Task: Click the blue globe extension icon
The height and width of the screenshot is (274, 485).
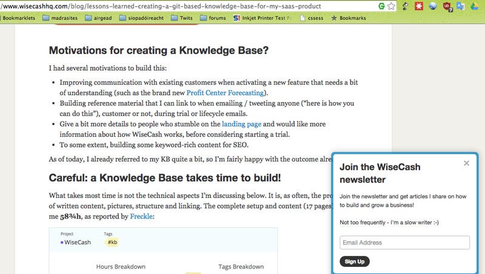Action: point(433,6)
